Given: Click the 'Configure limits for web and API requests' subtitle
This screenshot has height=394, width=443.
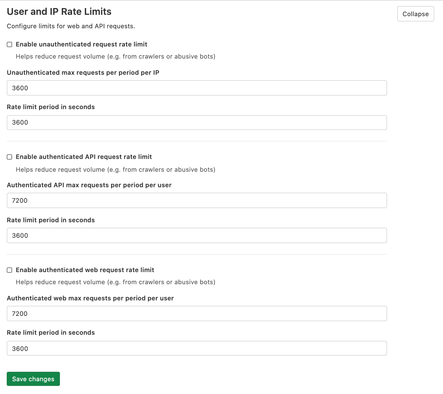Looking at the screenshot, I should point(71,26).
